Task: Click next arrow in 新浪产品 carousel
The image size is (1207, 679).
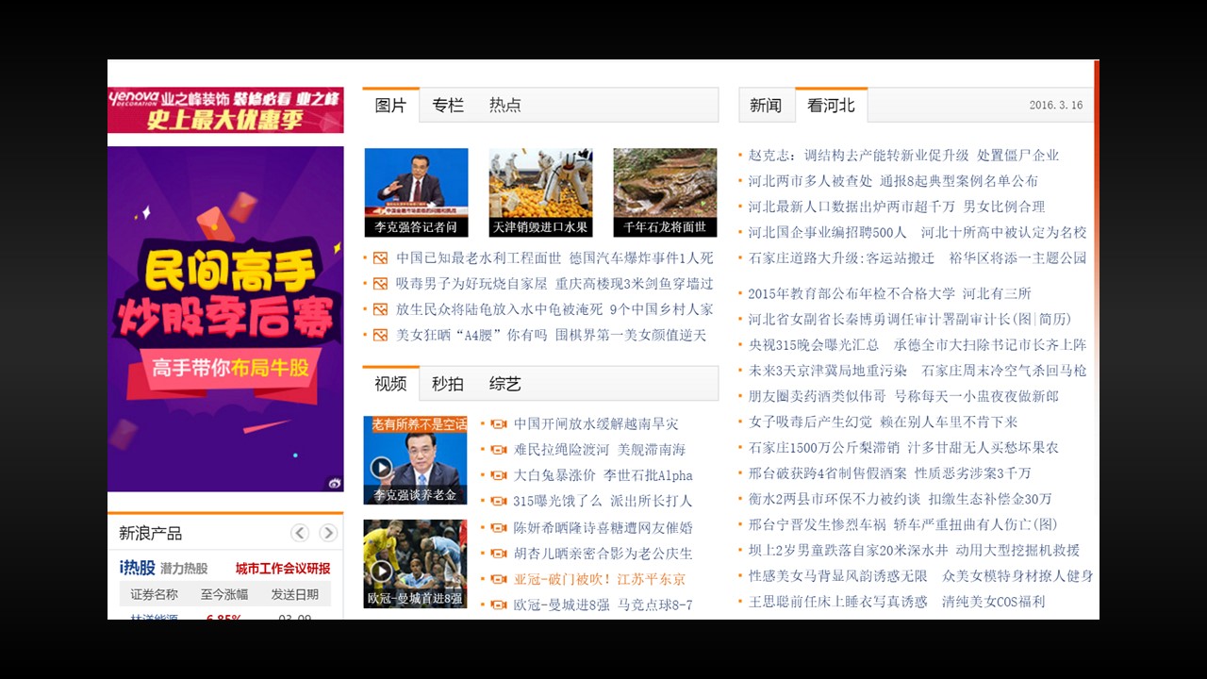Action: coord(328,533)
